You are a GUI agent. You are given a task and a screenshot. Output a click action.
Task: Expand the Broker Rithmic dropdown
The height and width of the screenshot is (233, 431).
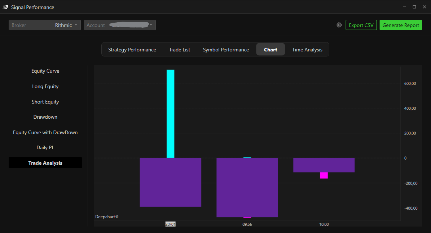point(44,25)
